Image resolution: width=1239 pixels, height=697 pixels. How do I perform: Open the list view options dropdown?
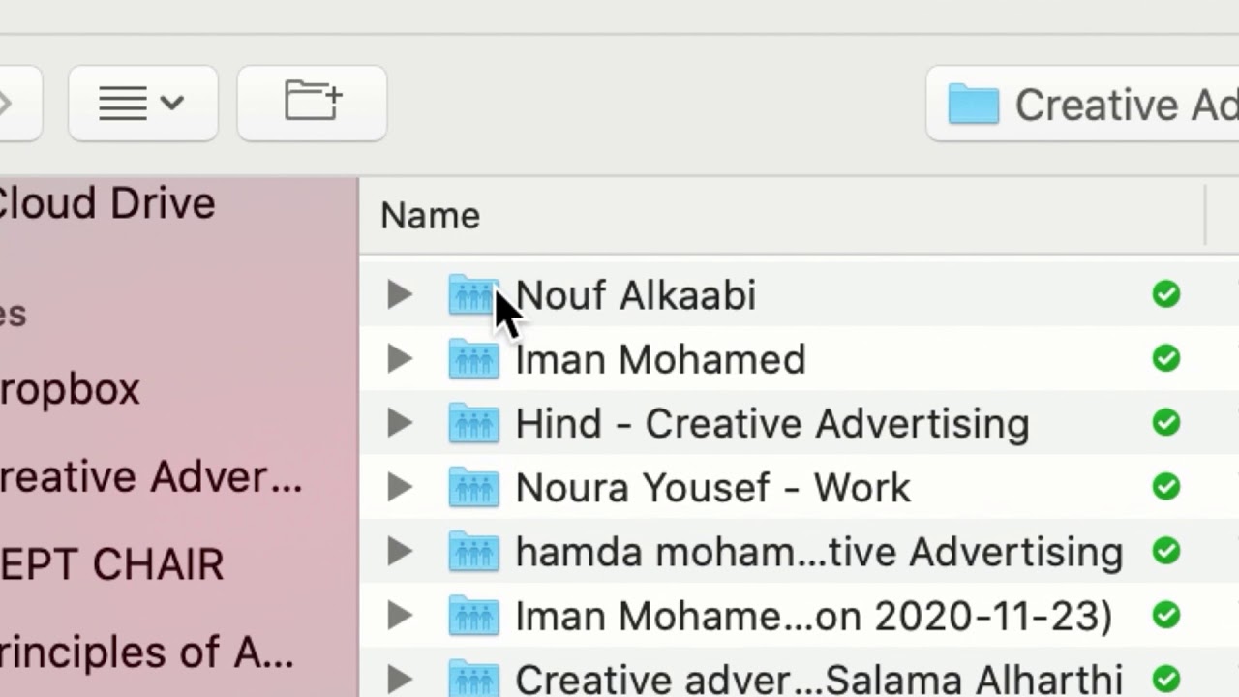142,103
